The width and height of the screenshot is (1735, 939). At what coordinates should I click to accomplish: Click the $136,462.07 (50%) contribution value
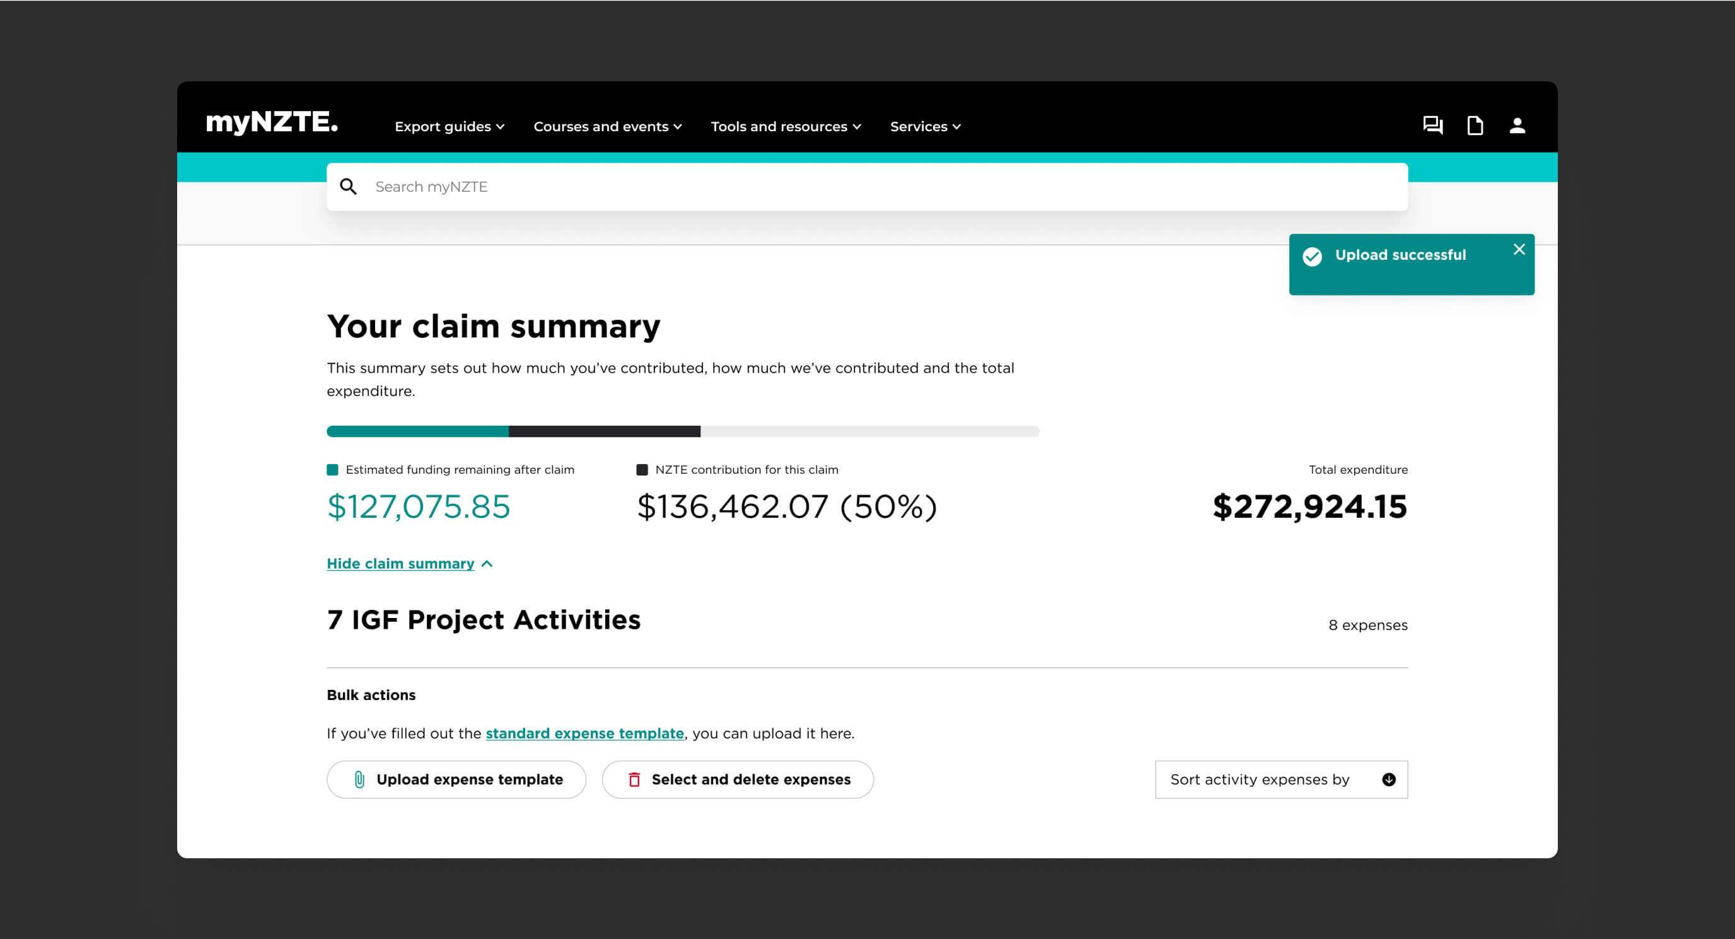click(787, 506)
